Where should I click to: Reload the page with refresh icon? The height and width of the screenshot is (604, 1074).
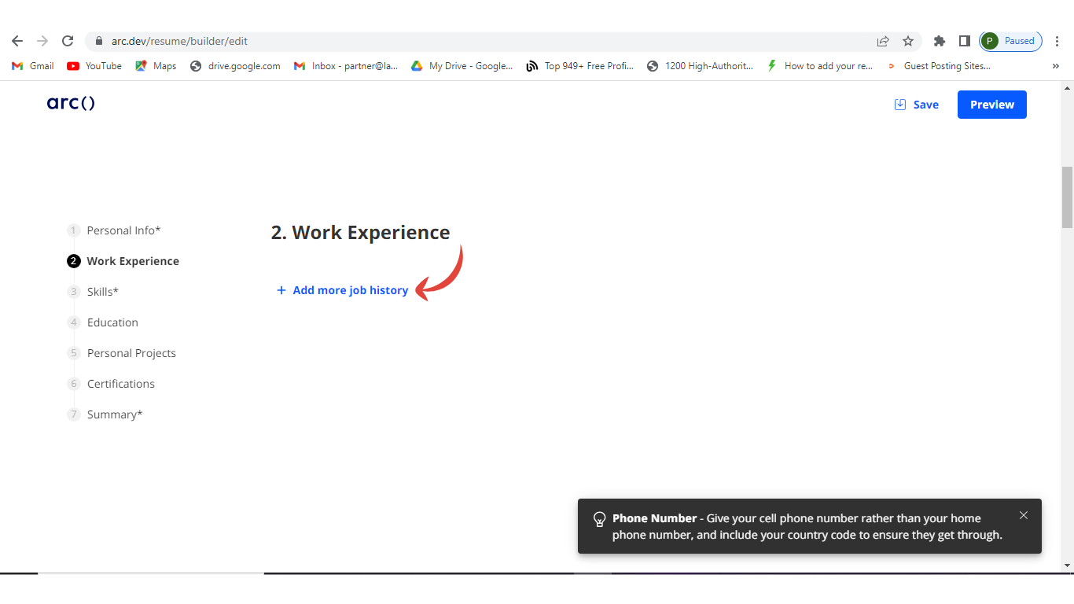[x=68, y=41]
